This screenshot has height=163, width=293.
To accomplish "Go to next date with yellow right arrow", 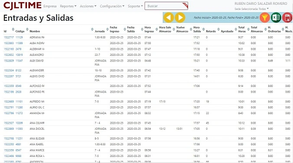I will tap(180, 18).
